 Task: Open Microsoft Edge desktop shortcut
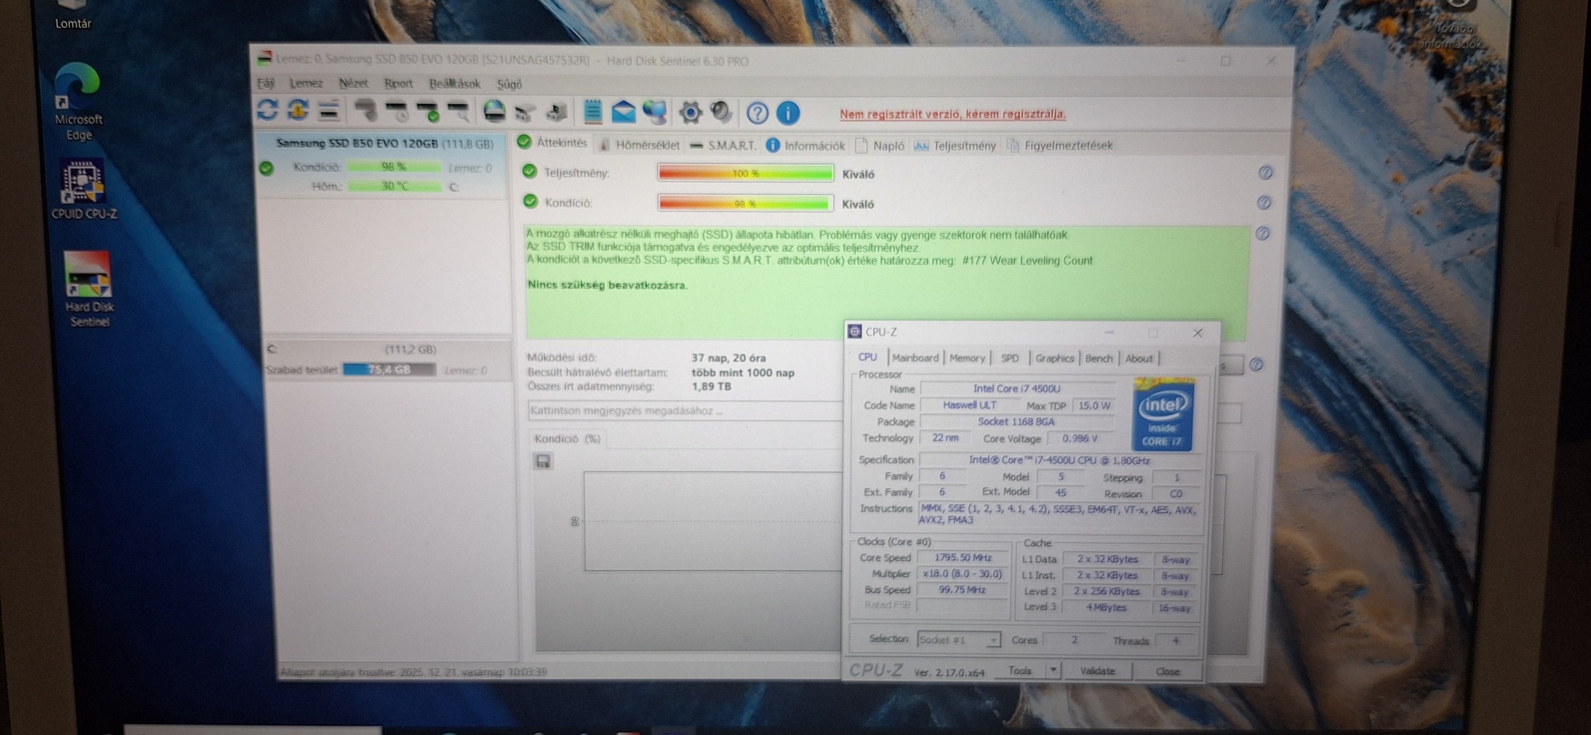(78, 101)
